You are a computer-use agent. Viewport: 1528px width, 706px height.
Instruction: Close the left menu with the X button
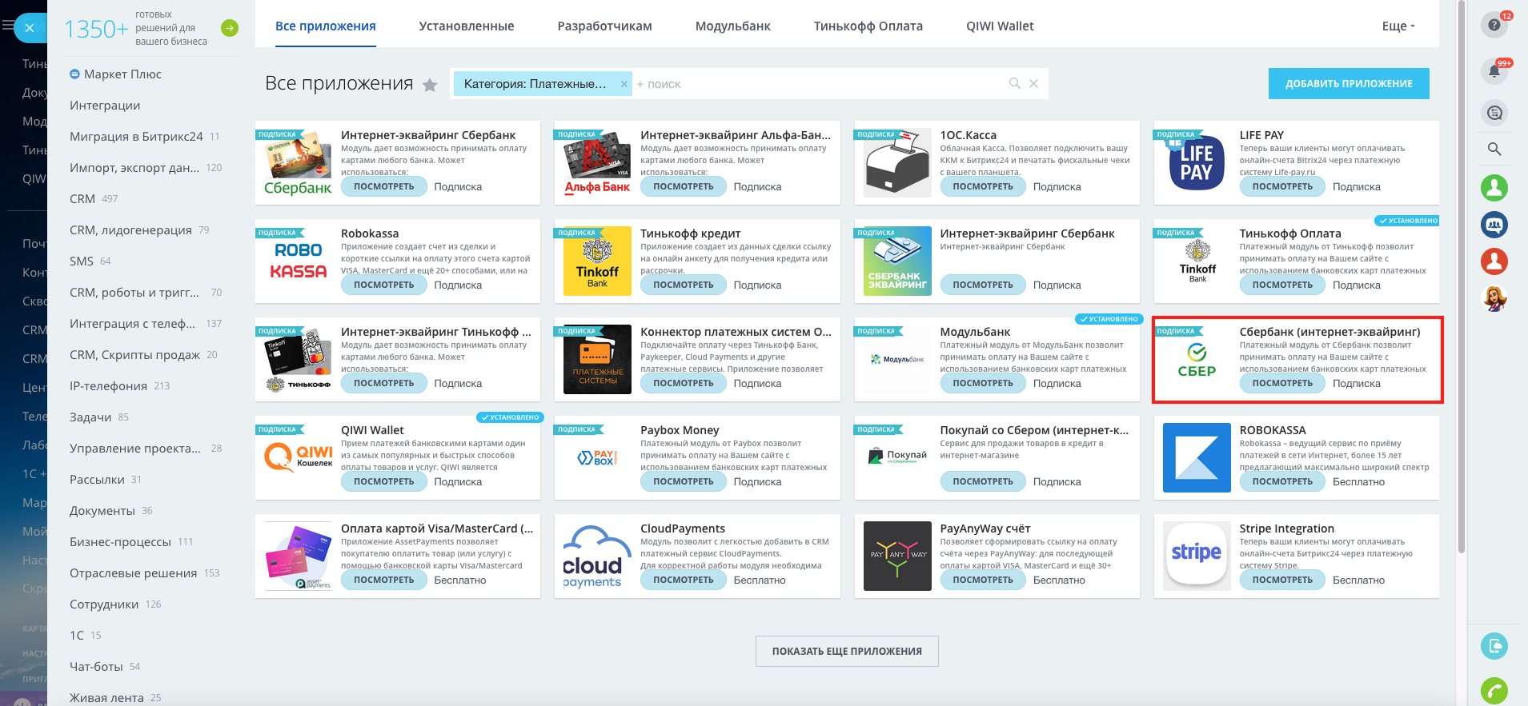[30, 28]
